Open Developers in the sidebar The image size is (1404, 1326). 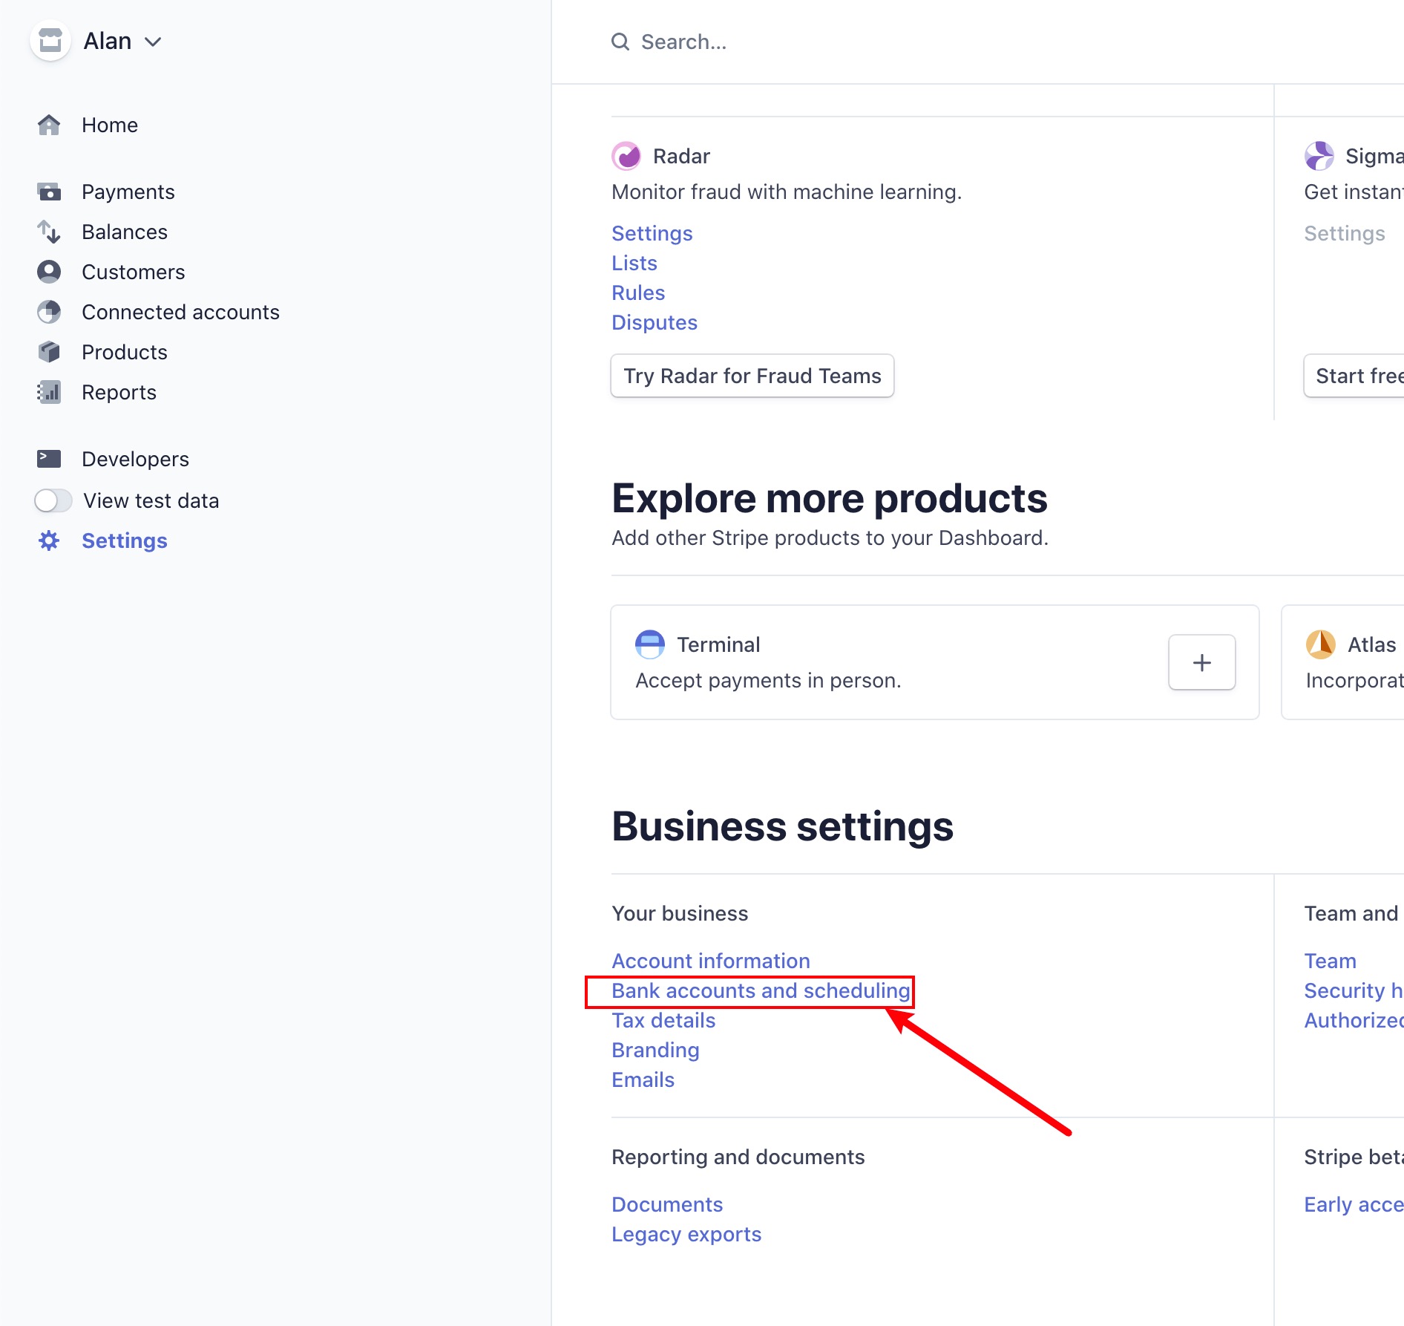(135, 459)
